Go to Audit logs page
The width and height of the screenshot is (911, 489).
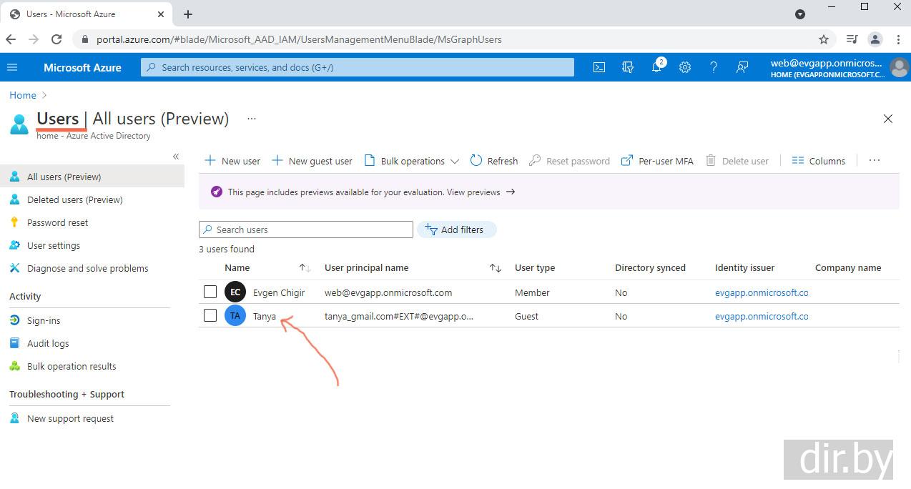48,343
